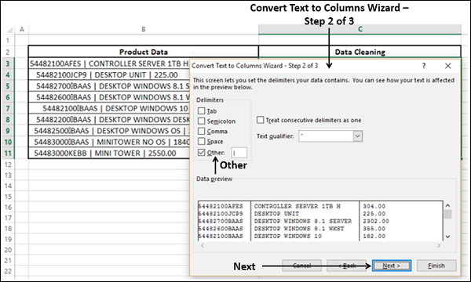The height and width of the screenshot is (282, 471).
Task: Enable the Tab delimiter checkbox
Action: point(202,111)
